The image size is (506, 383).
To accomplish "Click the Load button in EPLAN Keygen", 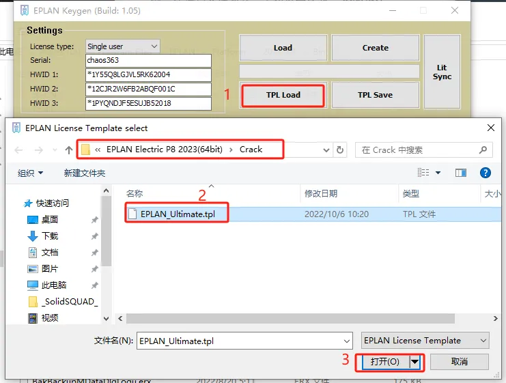I will click(x=283, y=48).
